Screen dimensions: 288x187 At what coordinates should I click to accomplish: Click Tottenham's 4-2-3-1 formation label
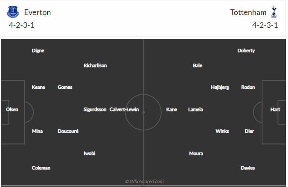click(265, 25)
